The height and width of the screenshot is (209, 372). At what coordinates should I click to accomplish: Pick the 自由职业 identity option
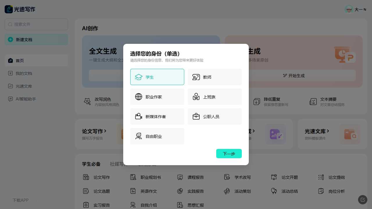[x=157, y=136]
